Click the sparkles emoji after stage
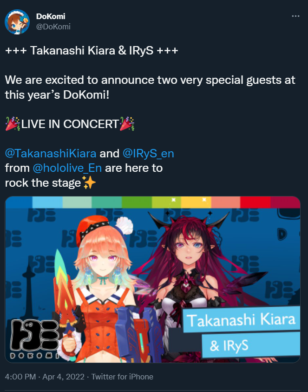308x392 pixels. [x=89, y=182]
